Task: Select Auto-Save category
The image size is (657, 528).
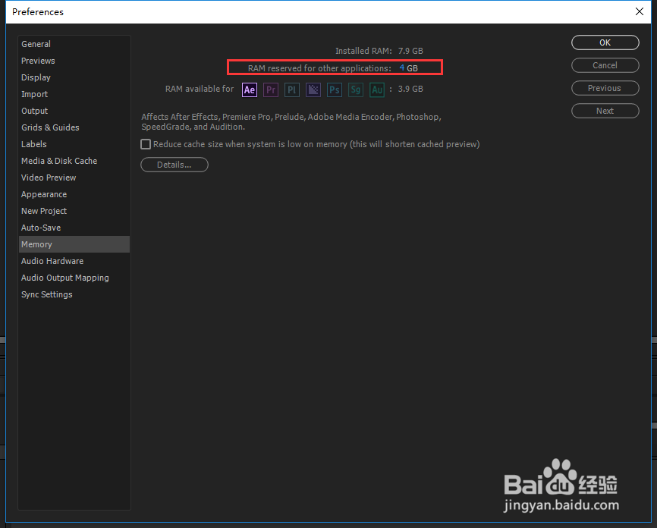Action: (74, 228)
